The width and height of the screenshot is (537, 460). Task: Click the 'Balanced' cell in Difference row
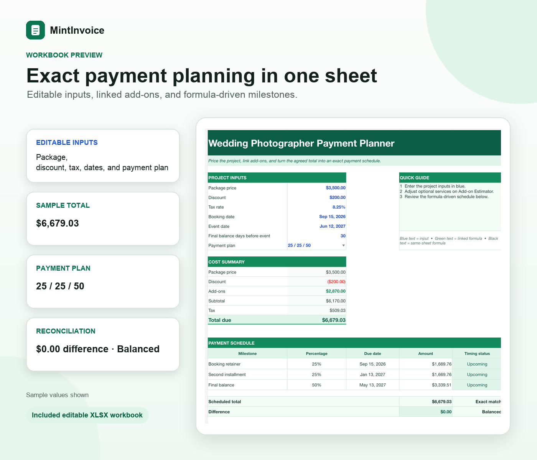point(477,412)
